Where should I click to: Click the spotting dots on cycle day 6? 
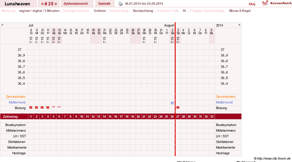pos(59,107)
